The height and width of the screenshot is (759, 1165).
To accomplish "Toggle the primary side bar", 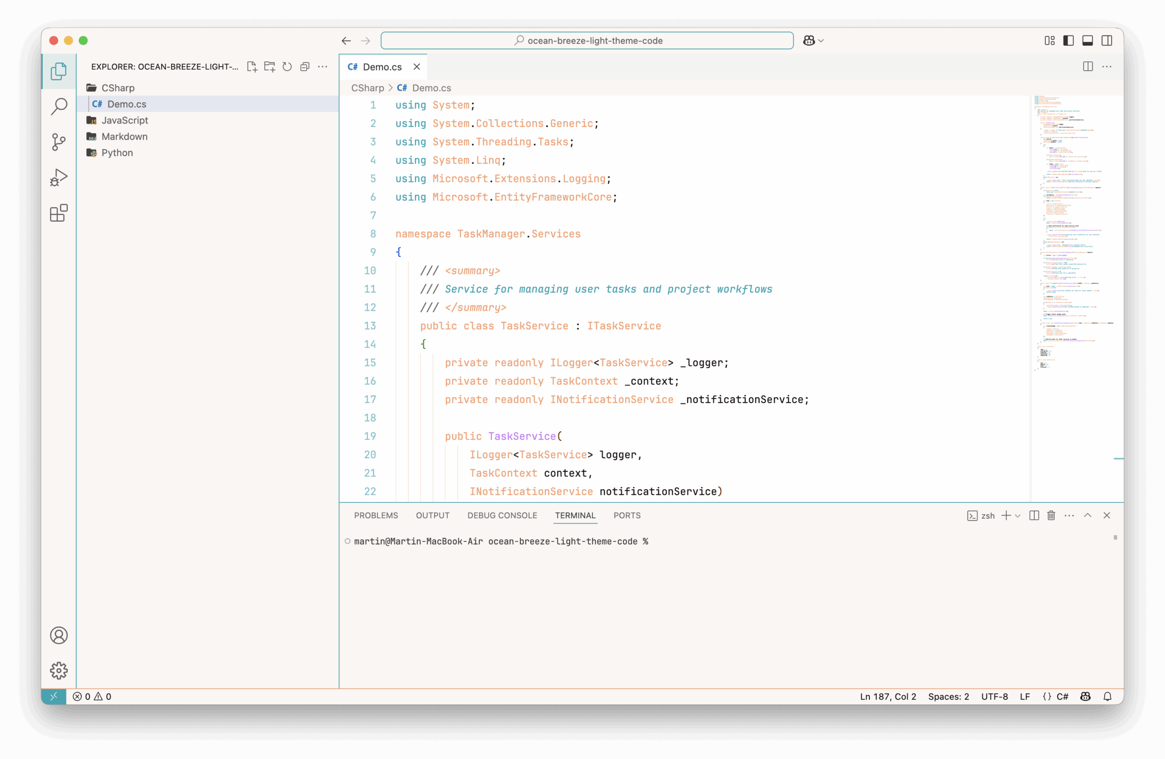I will [x=1069, y=40].
